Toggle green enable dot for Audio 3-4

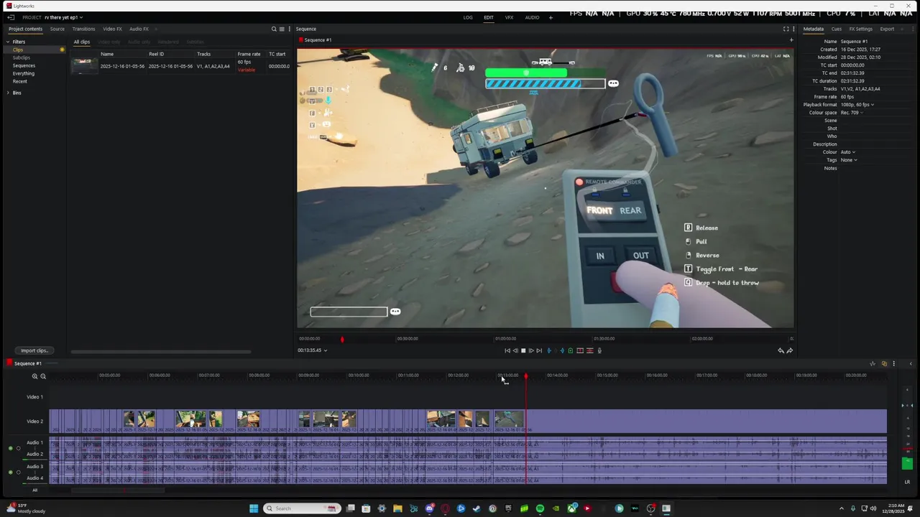click(x=10, y=472)
